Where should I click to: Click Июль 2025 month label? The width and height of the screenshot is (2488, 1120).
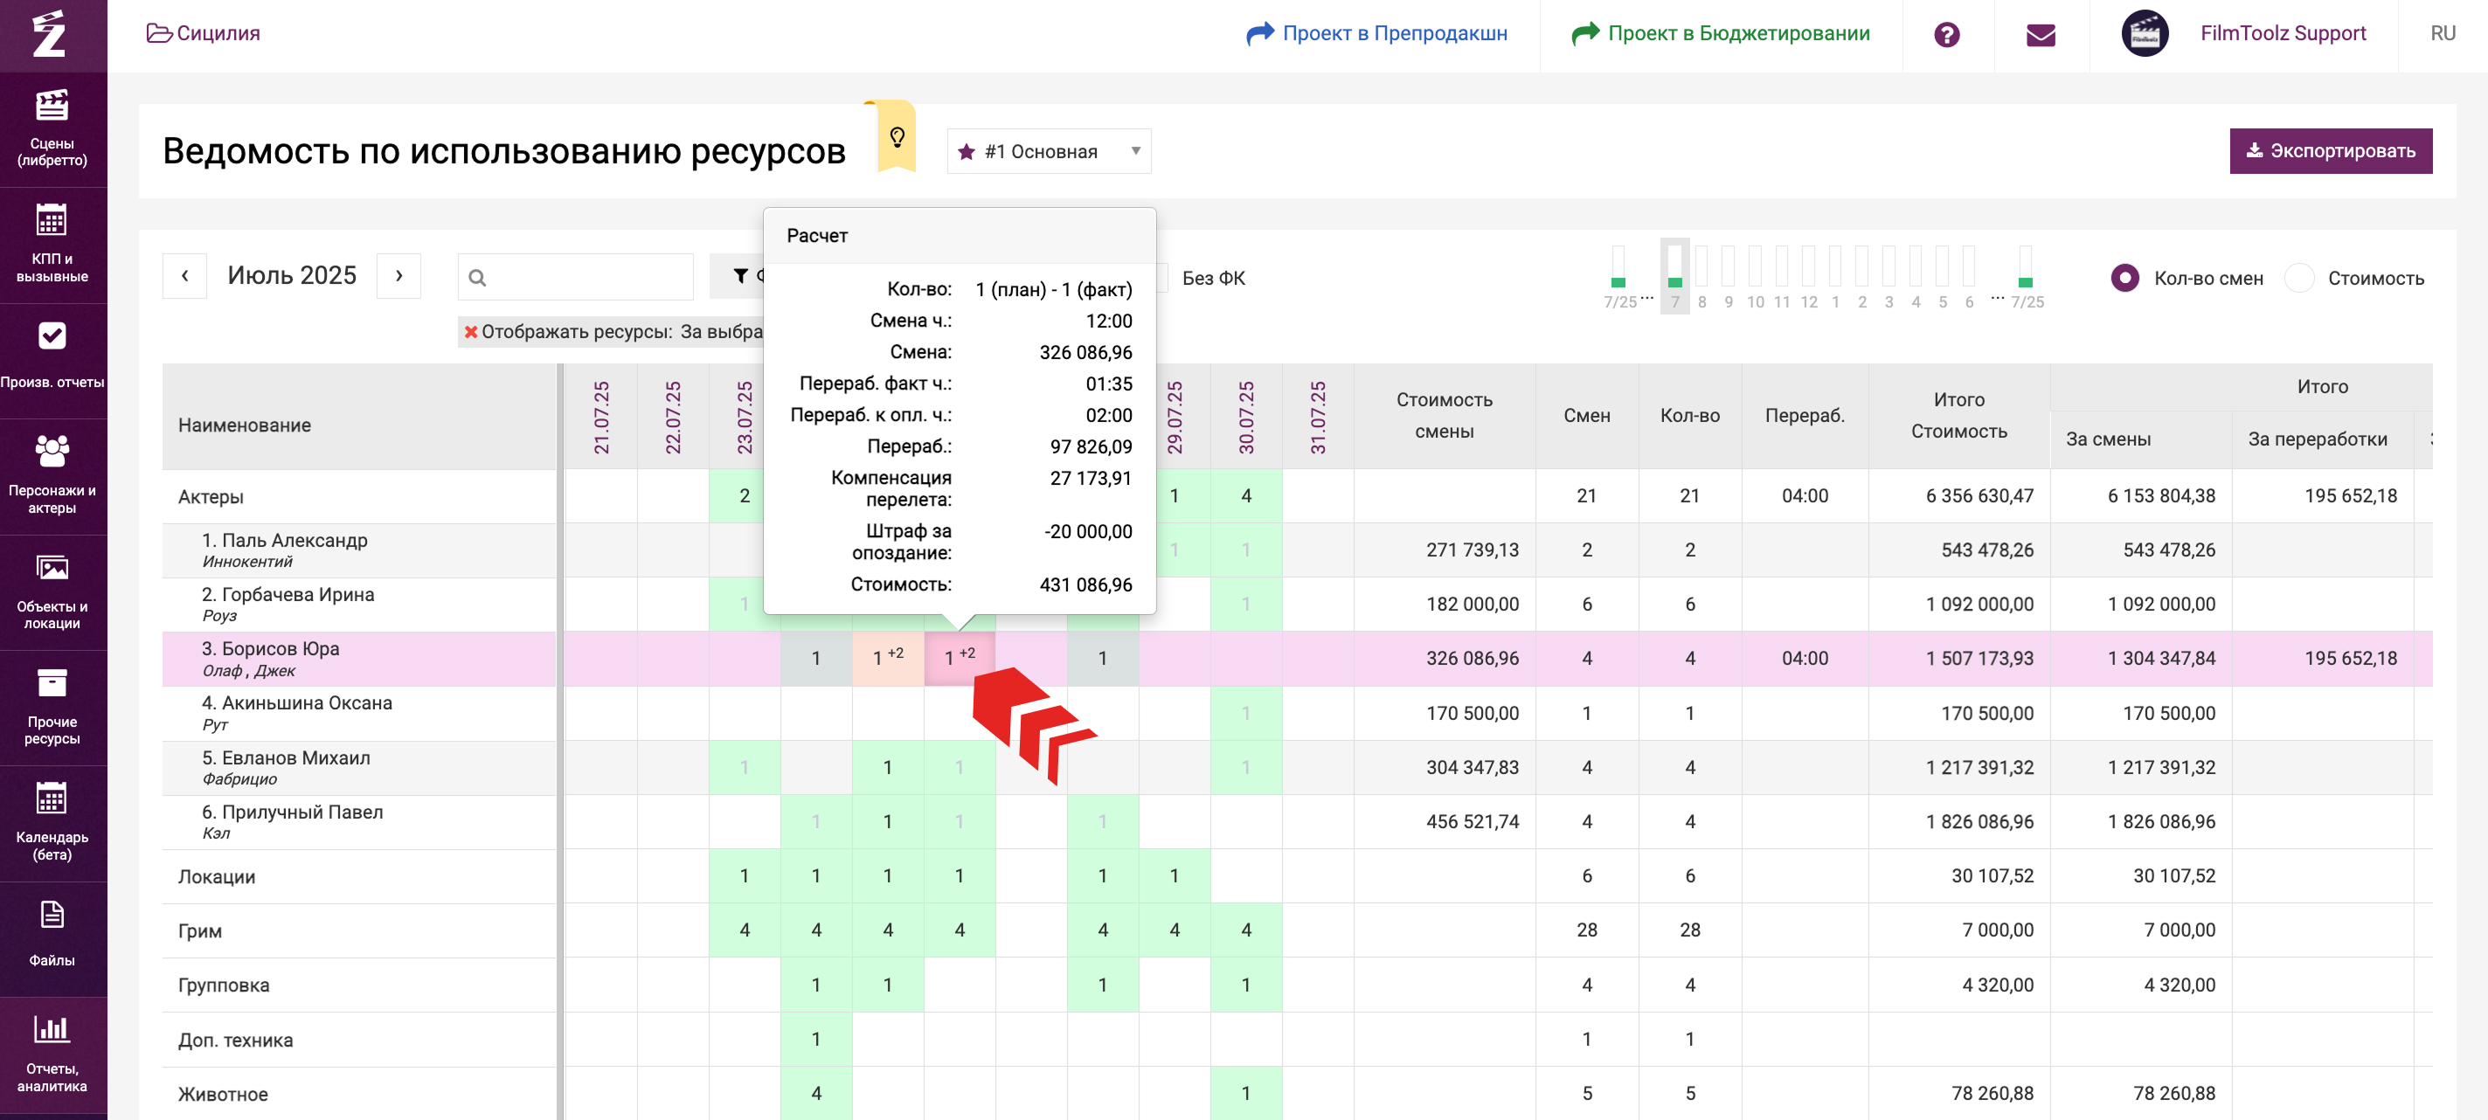pyautogui.click(x=292, y=275)
